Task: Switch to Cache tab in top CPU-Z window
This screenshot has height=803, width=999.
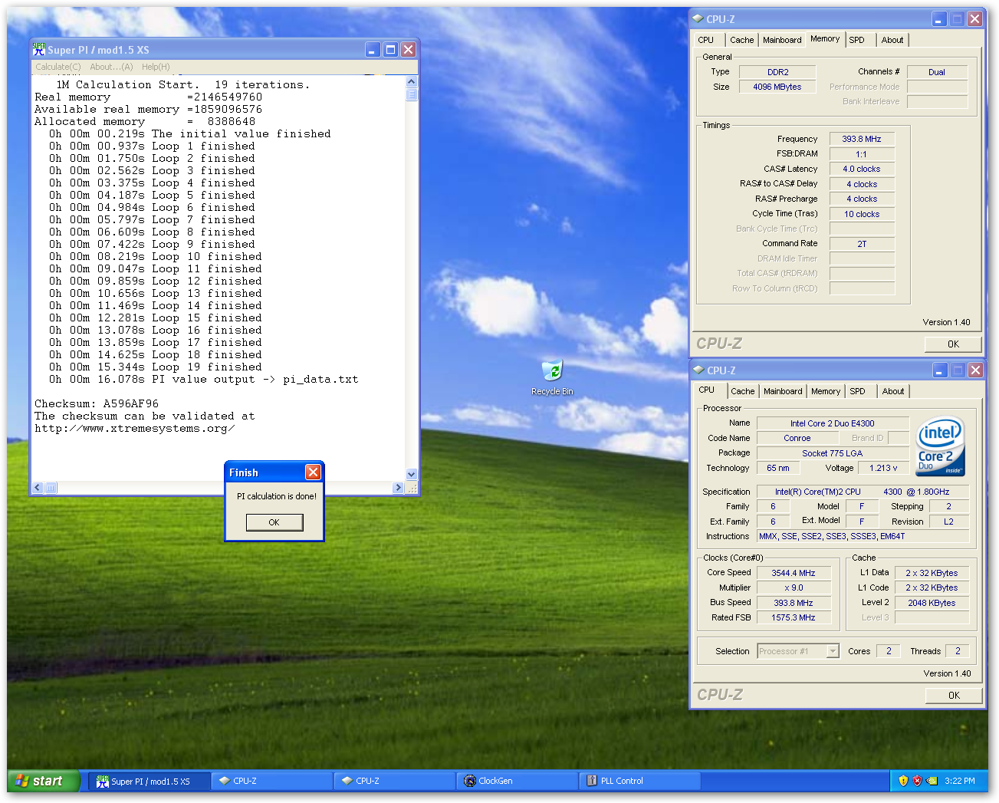Action: 741,40
